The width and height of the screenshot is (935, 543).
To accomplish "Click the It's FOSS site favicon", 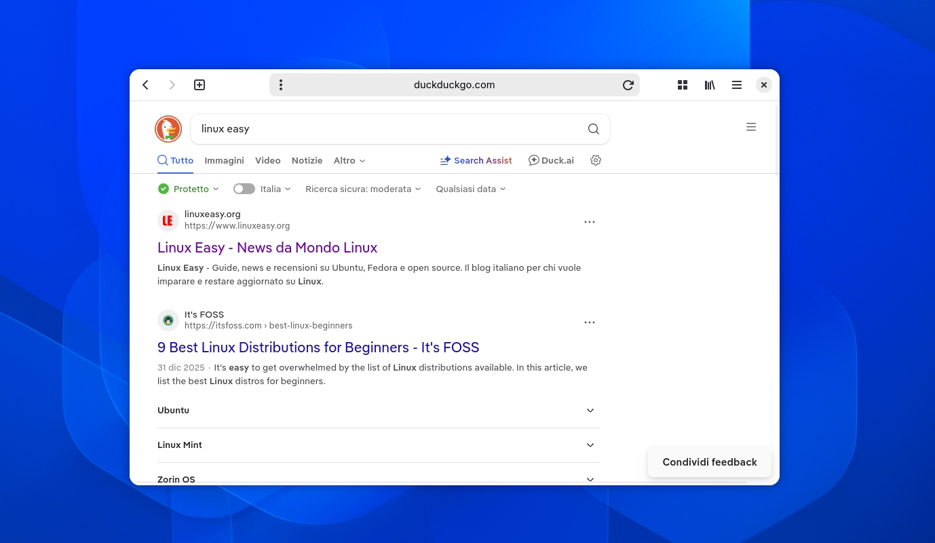I will [168, 320].
